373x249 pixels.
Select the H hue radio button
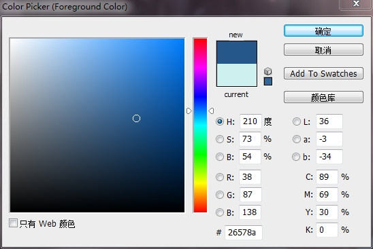coord(220,121)
